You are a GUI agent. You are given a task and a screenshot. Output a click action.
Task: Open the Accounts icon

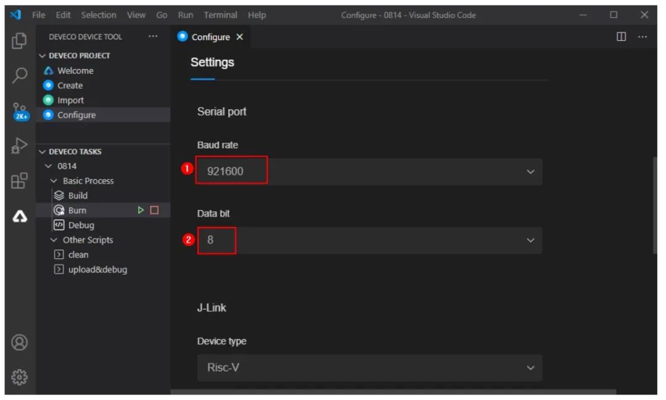(x=19, y=343)
